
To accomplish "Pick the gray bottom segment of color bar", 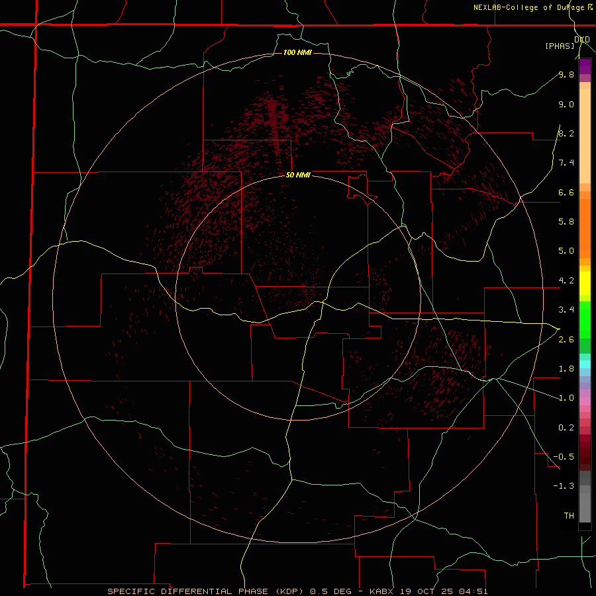I will click(x=585, y=509).
